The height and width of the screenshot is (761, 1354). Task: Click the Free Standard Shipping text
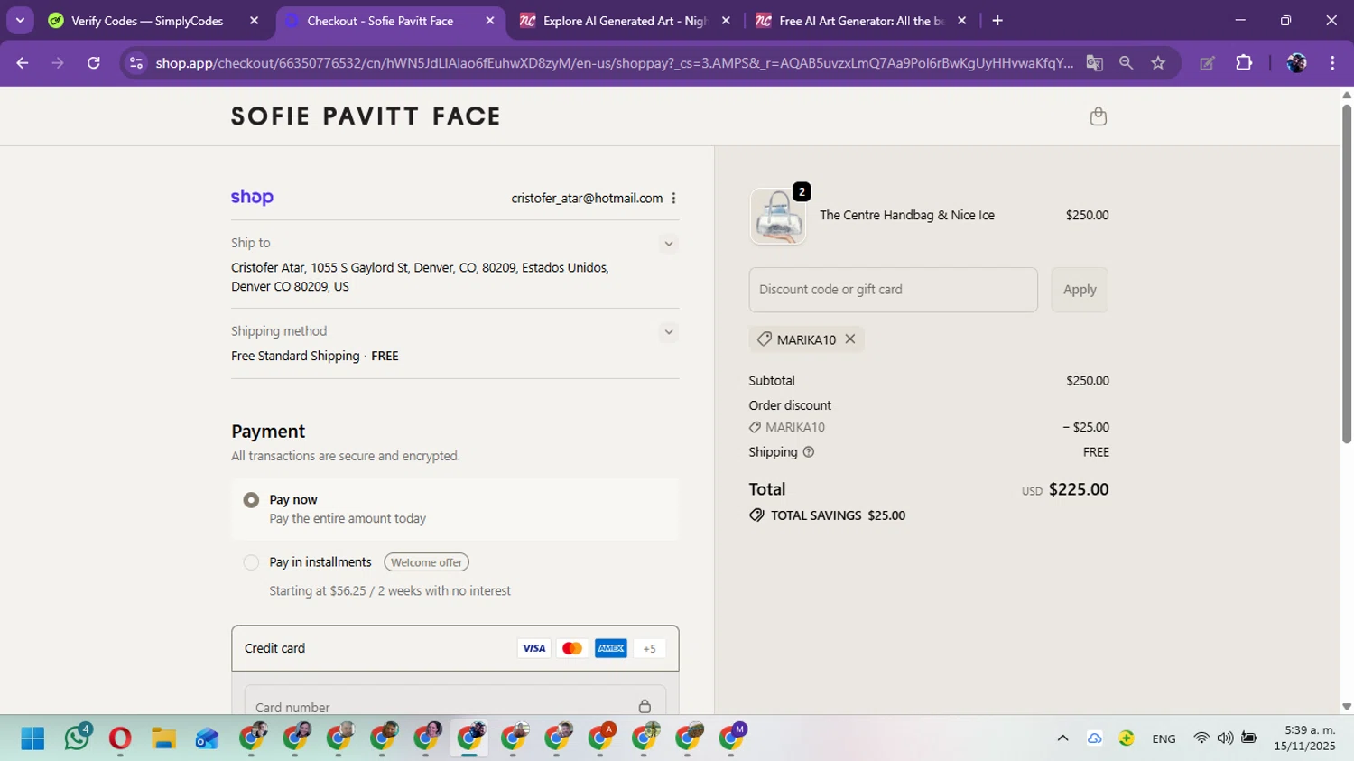295,356
